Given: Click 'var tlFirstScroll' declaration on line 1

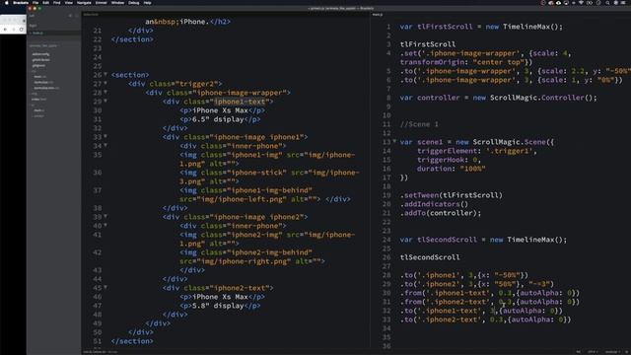Looking at the screenshot, I should click(x=436, y=27).
